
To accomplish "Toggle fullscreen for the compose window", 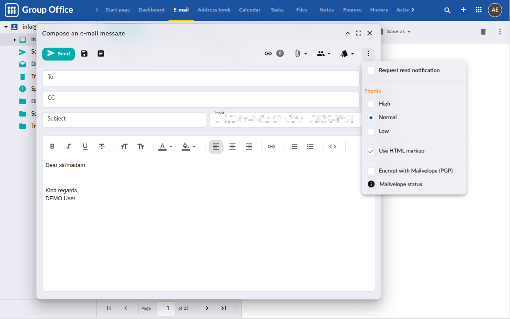I will click(359, 33).
